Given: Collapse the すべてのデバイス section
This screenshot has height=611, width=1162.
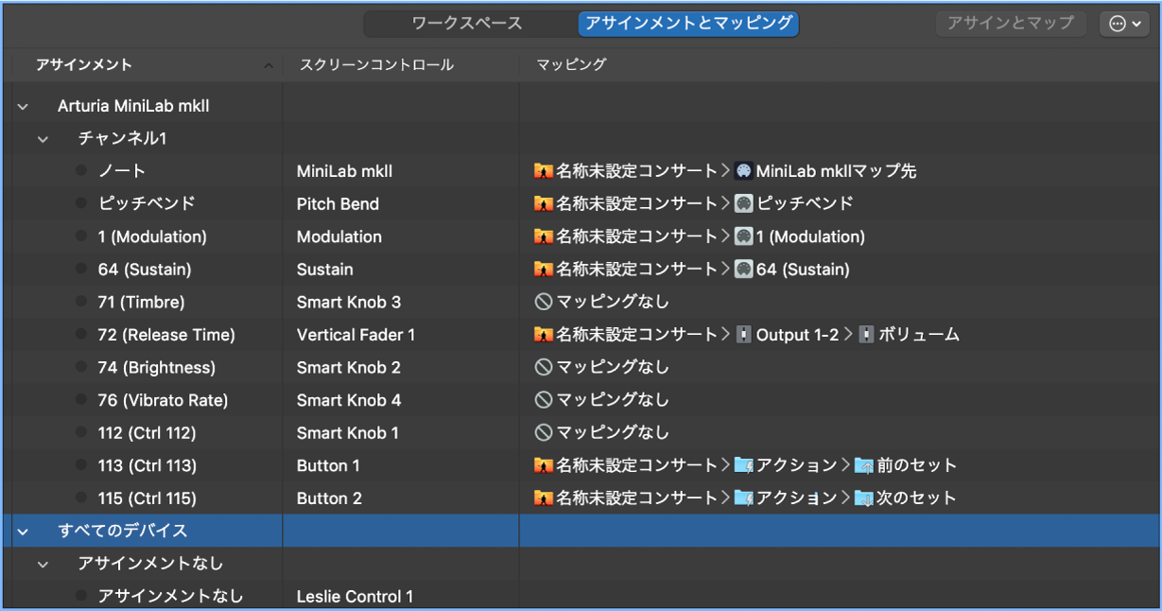Looking at the screenshot, I should click(22, 530).
